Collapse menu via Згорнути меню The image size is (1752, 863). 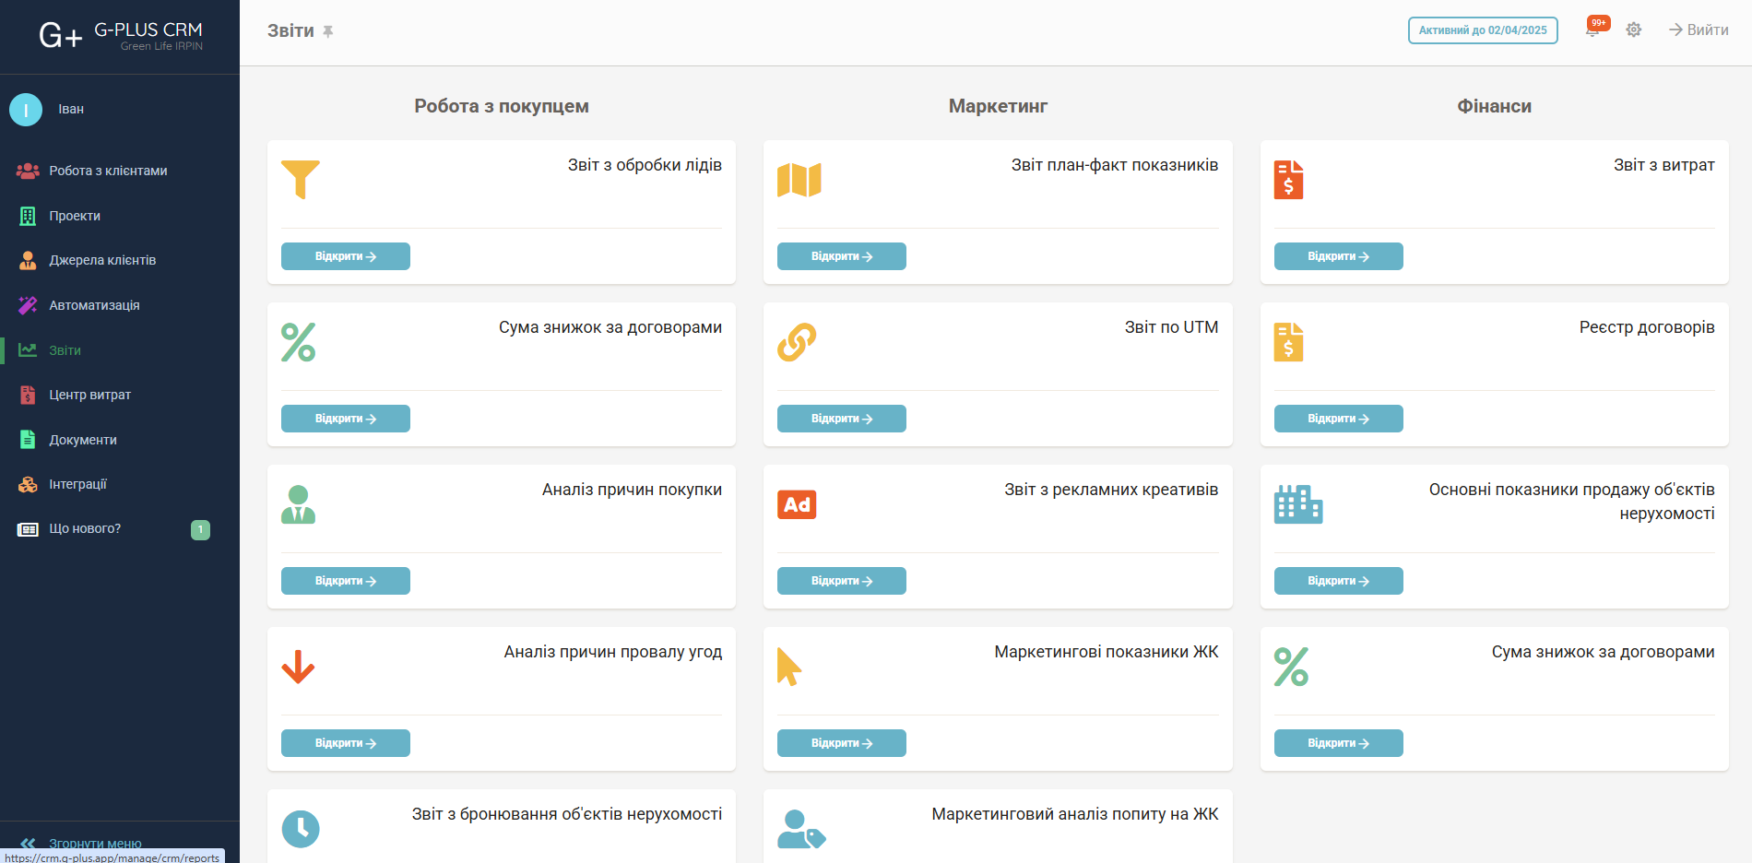(x=95, y=843)
